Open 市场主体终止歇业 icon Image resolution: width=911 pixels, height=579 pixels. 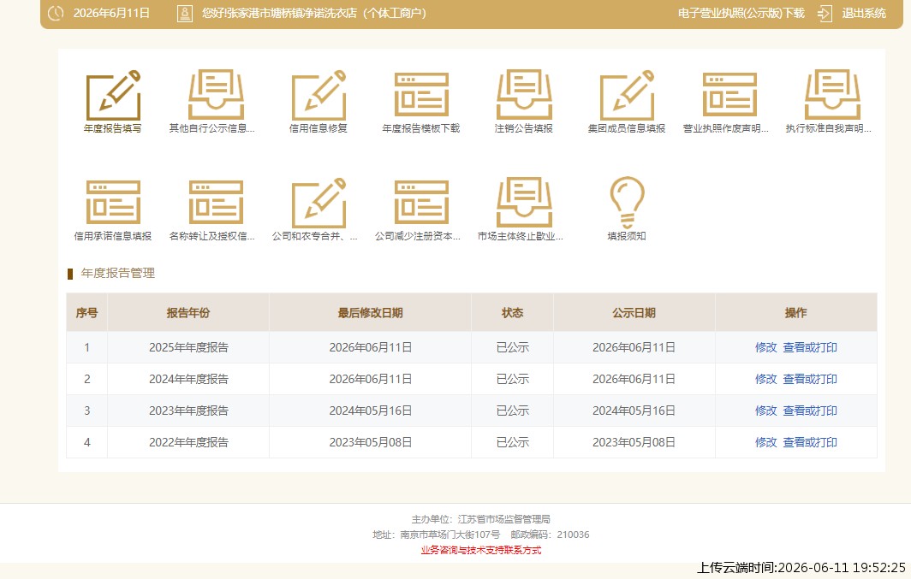pyautogui.click(x=524, y=203)
